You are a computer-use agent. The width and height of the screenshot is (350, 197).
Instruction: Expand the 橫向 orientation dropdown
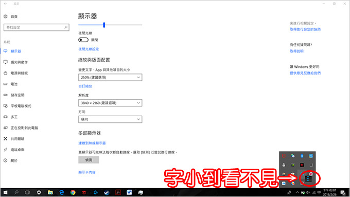[x=110, y=119]
